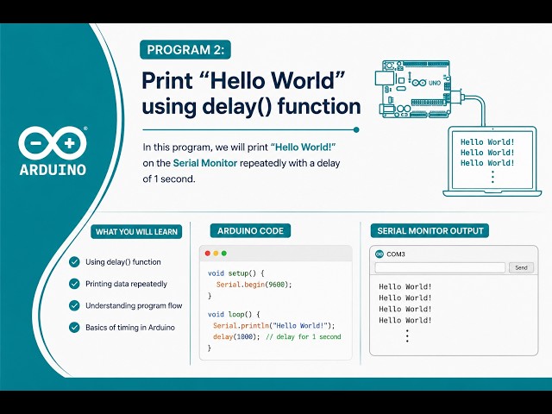Click the Arduino Uno board illustration
The height and width of the screenshot is (414, 552).
(413, 89)
